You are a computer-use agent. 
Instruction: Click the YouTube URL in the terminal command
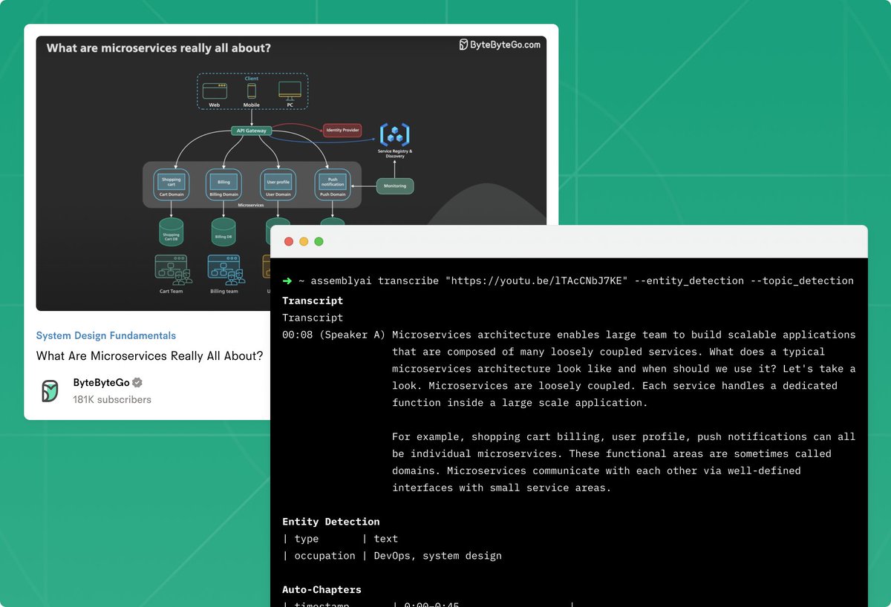[x=537, y=280]
